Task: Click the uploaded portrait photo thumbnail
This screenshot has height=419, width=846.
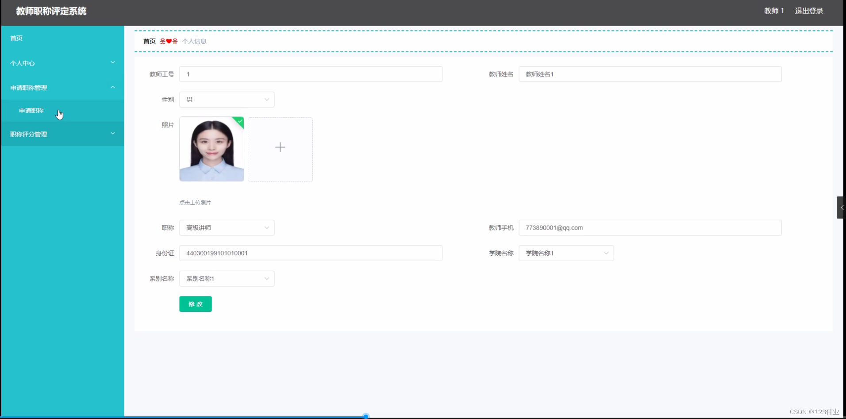Action: click(211, 150)
